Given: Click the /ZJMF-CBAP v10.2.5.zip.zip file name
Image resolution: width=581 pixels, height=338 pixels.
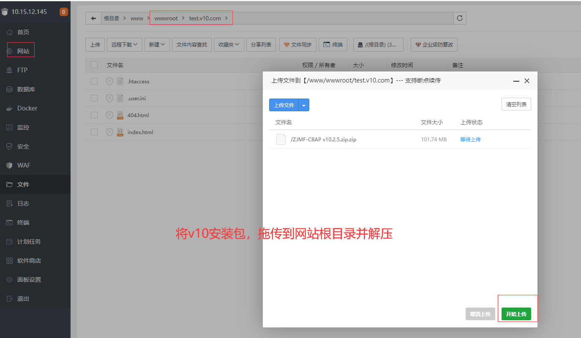Looking at the screenshot, I should coord(324,139).
